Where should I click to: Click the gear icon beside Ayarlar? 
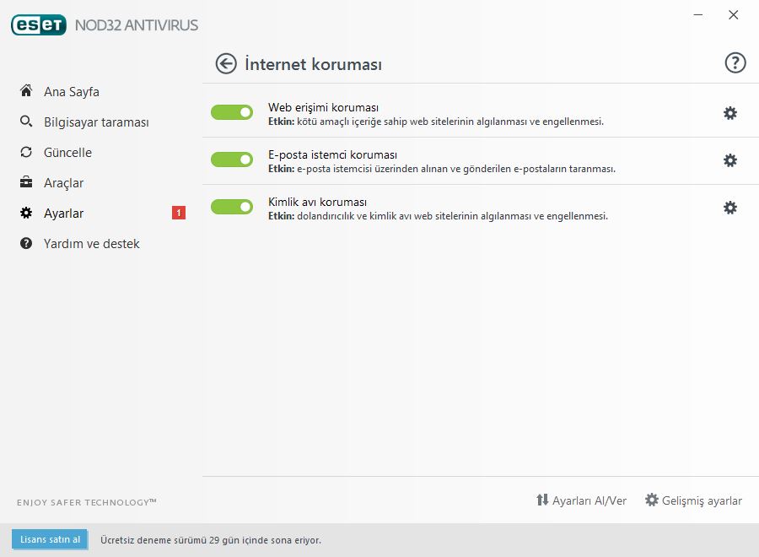26,213
